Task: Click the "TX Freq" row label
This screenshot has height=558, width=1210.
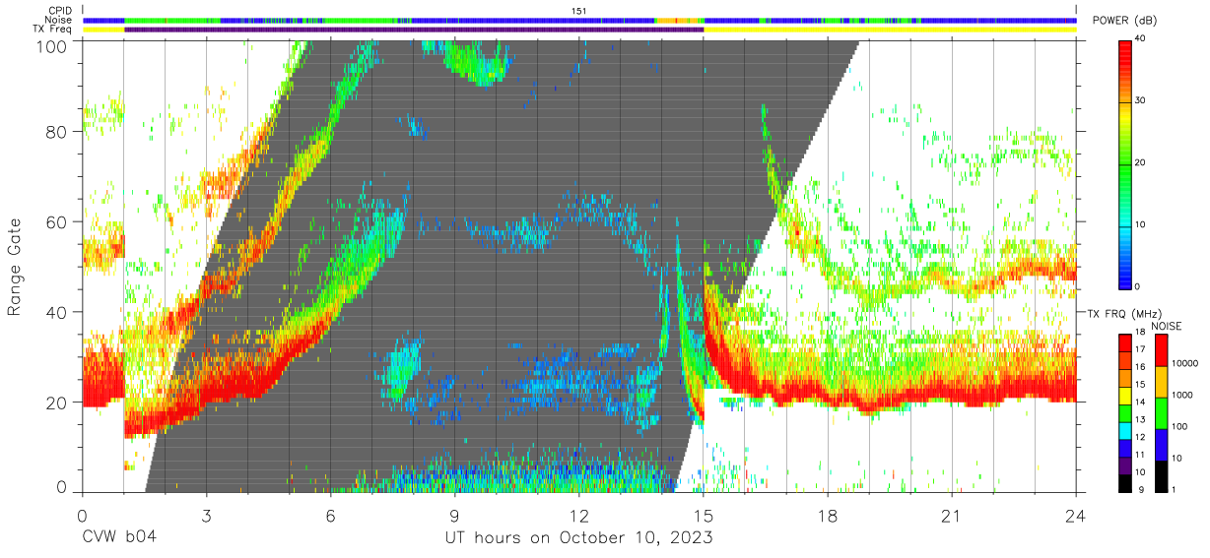Action: click(x=54, y=30)
